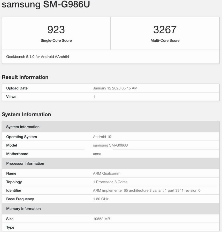Click the Type row at the bottom
Screen dimensions: 222x232
click(x=111, y=227)
